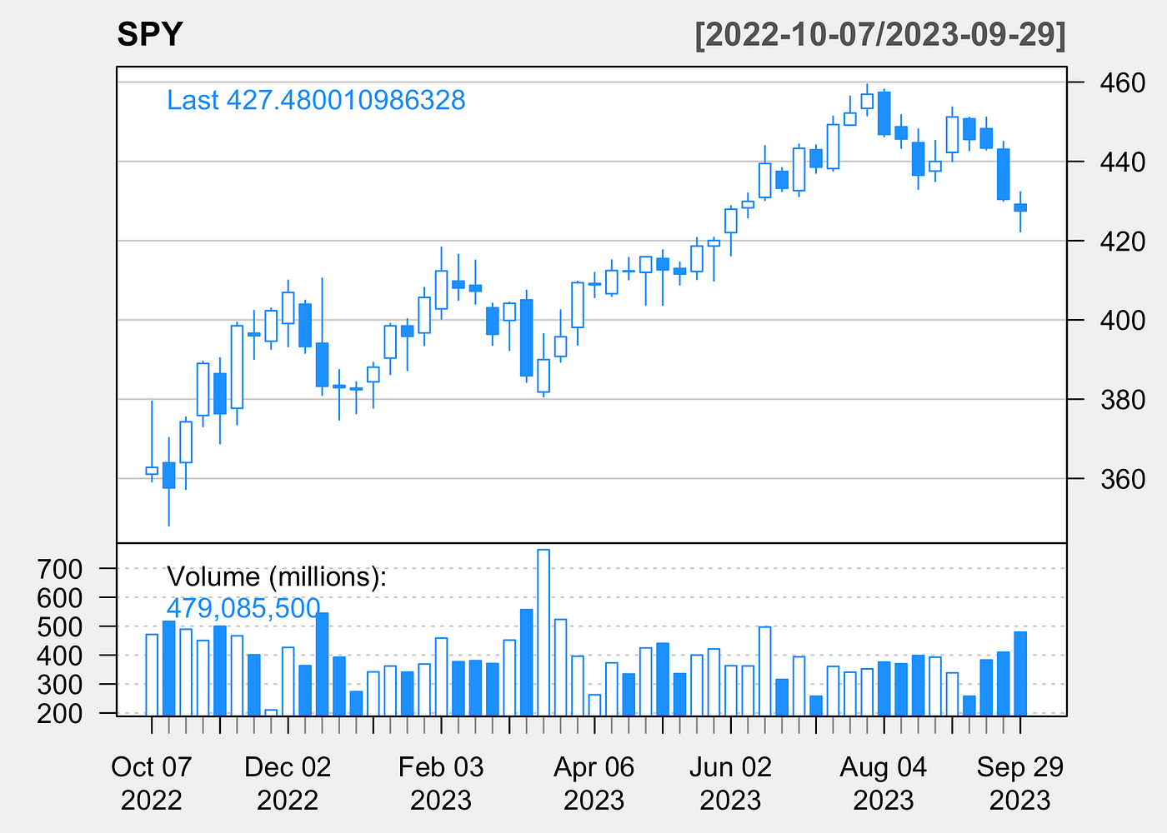The width and height of the screenshot is (1167, 833).
Task: Click the final candlestick for Sep 29 2023
Action: [x=1020, y=207]
